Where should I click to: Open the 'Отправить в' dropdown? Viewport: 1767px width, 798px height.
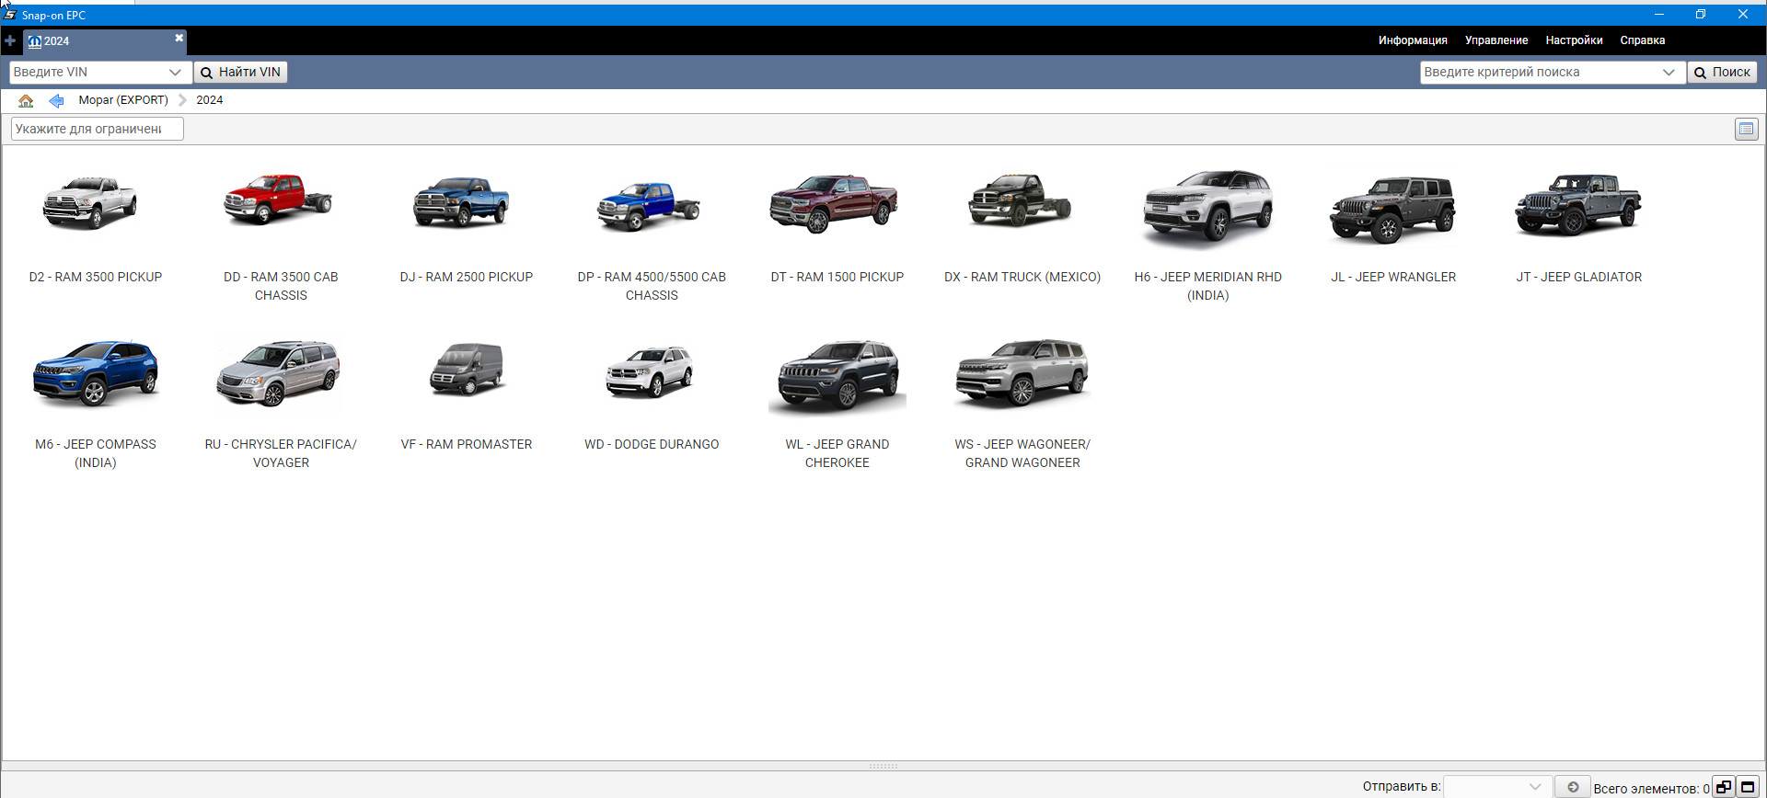pos(1534,787)
